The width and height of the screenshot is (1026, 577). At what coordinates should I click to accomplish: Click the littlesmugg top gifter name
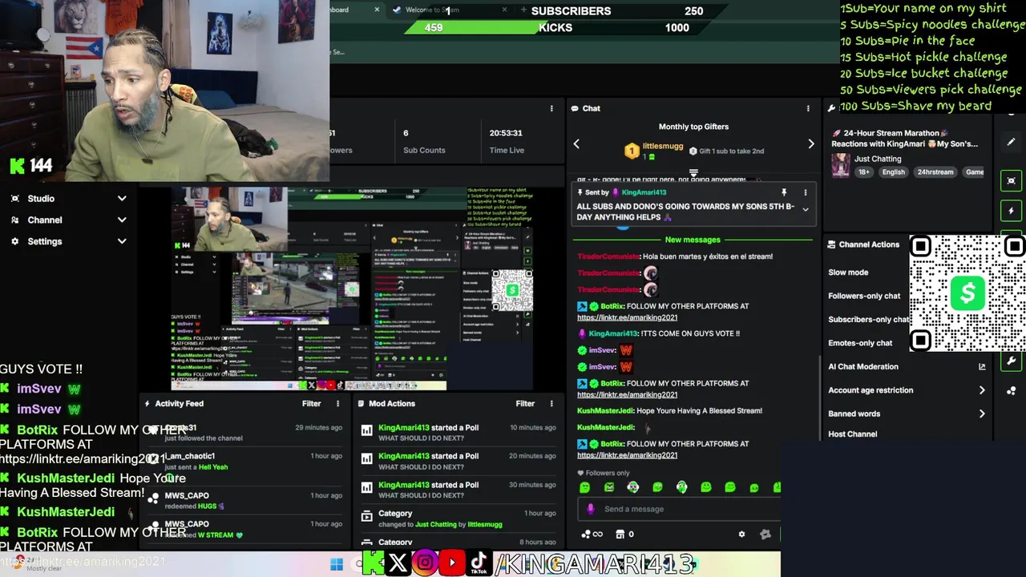tap(663, 147)
